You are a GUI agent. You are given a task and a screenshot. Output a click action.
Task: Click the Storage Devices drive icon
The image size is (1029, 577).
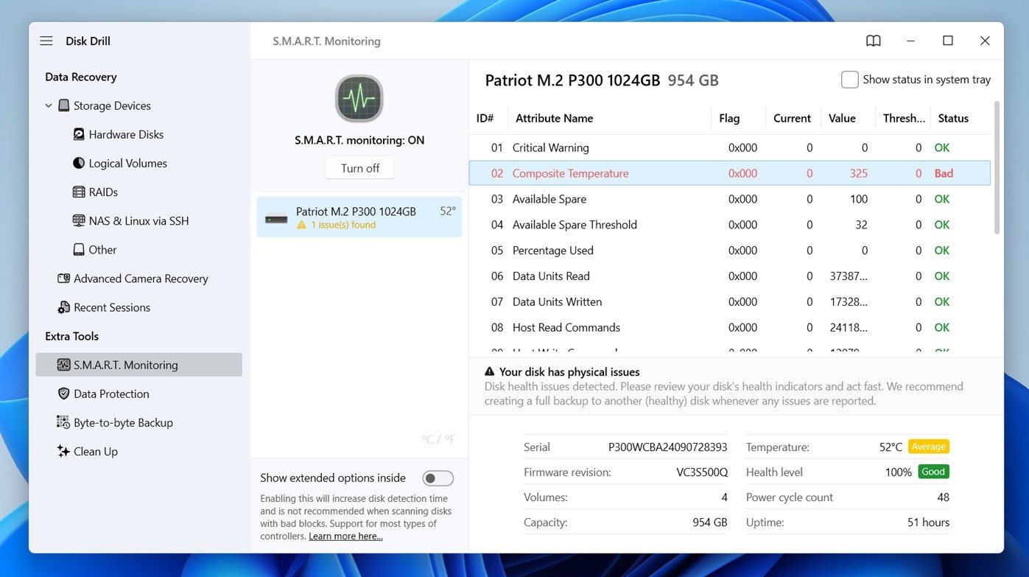64,105
